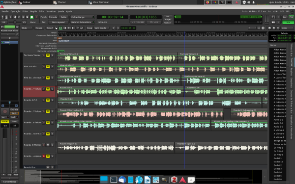The image size is (295, 184).
Task: Click the global record button in transport
Action: [x=36, y=17]
